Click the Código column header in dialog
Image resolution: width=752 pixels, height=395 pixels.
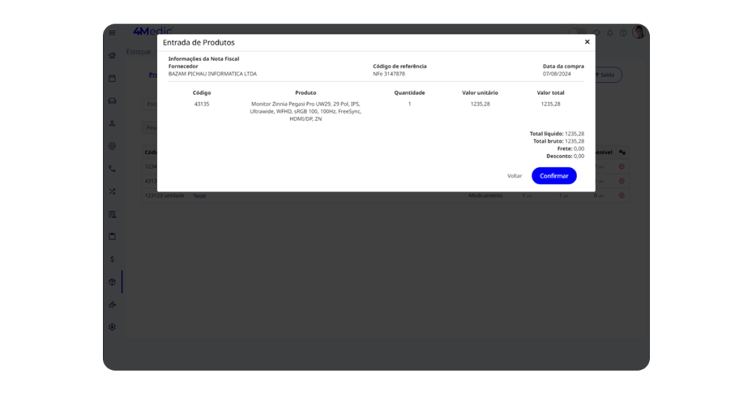coord(201,93)
